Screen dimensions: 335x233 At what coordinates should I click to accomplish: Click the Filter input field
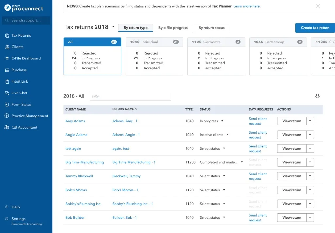[x=131, y=96]
